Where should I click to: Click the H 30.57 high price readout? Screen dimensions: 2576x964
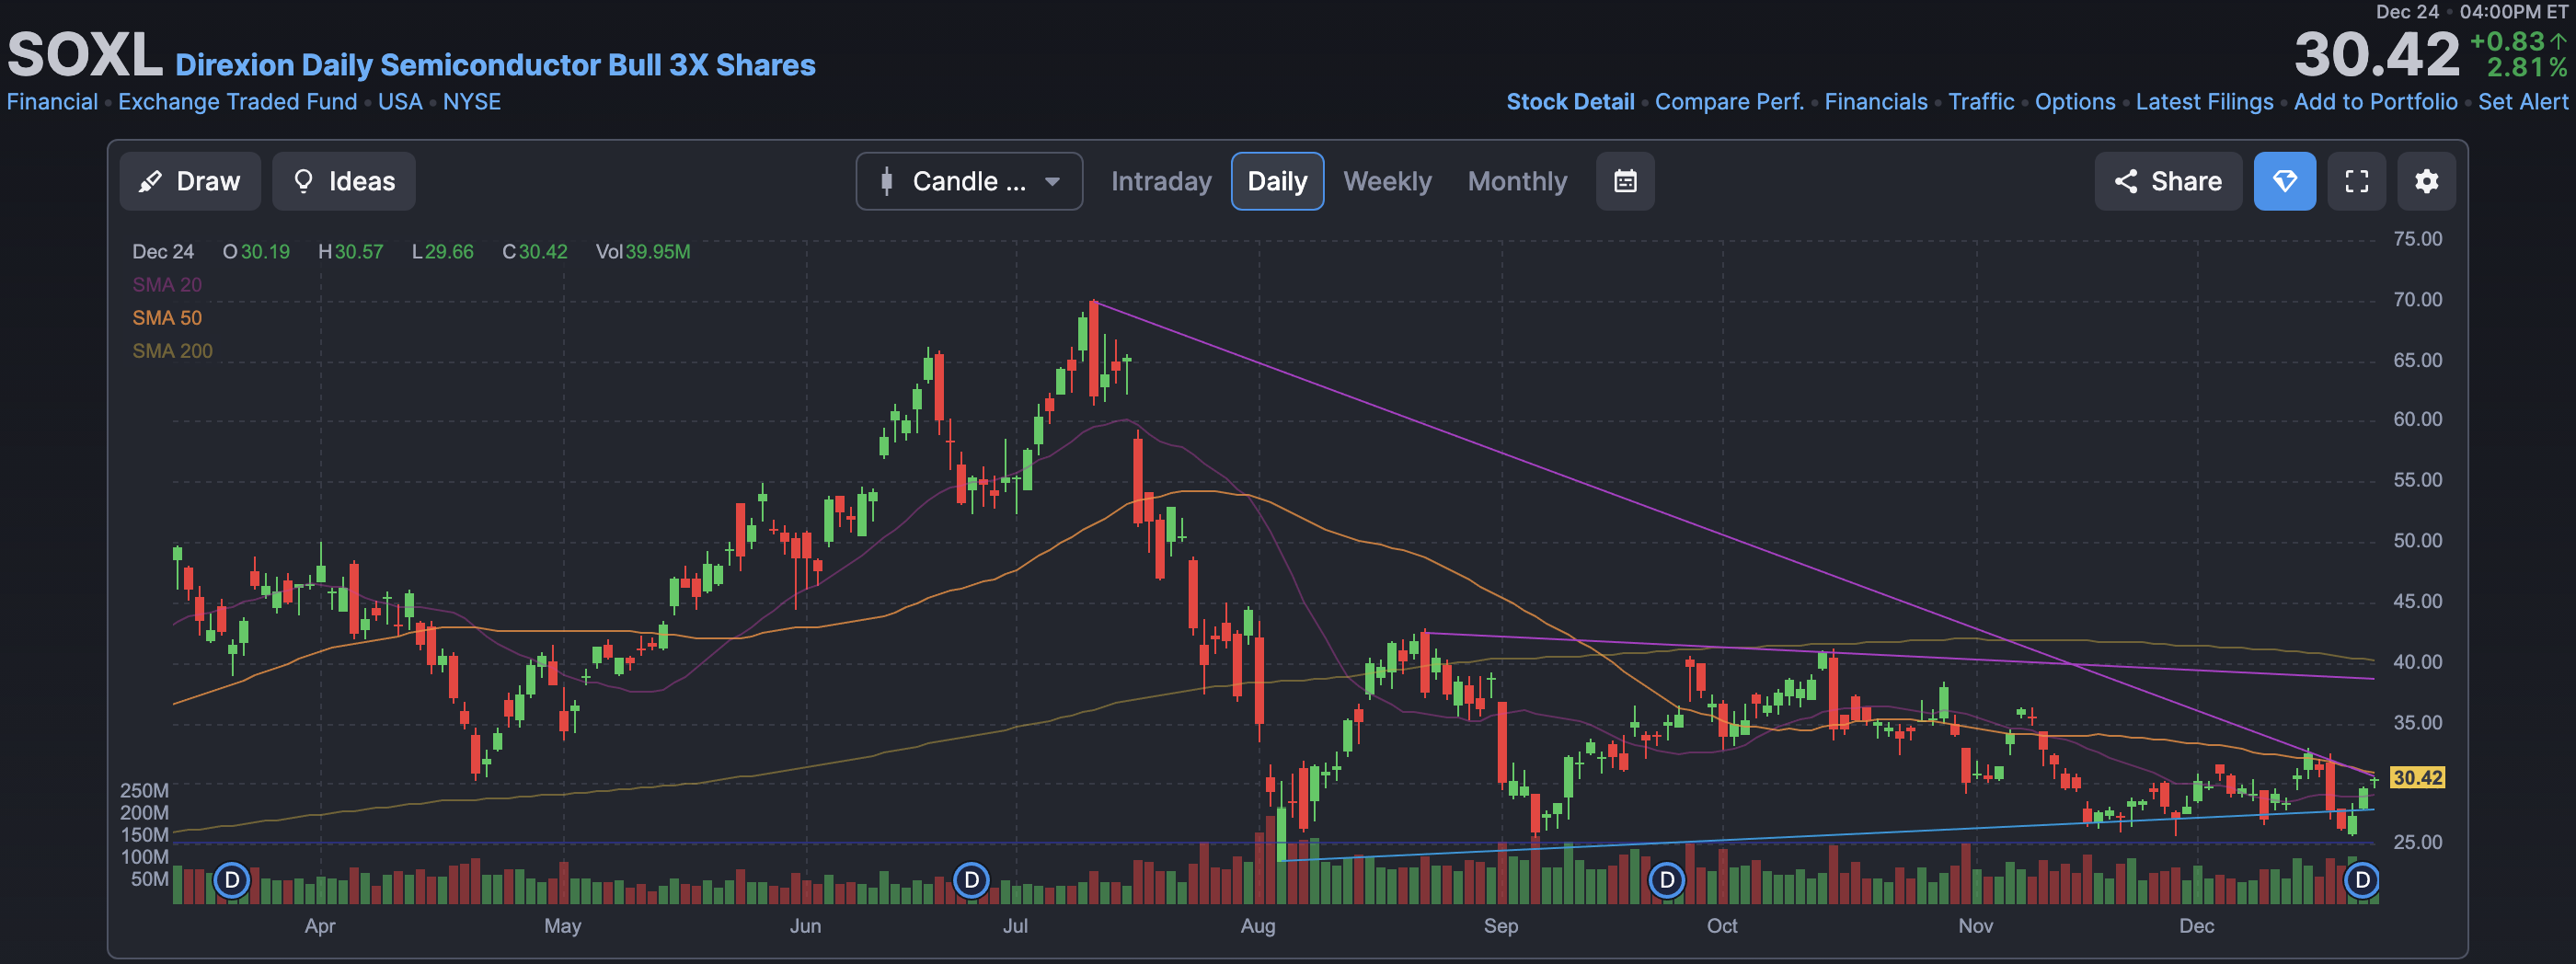coord(351,252)
